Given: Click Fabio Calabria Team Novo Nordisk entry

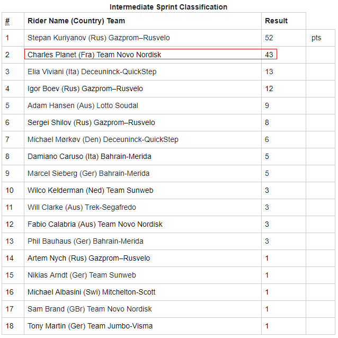Looking at the screenshot, I should pos(95,225).
